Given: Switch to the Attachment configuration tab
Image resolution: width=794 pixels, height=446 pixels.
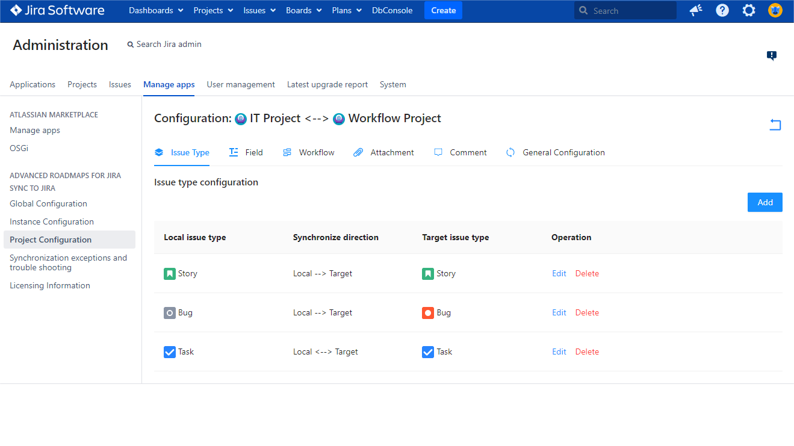Looking at the screenshot, I should point(383,152).
